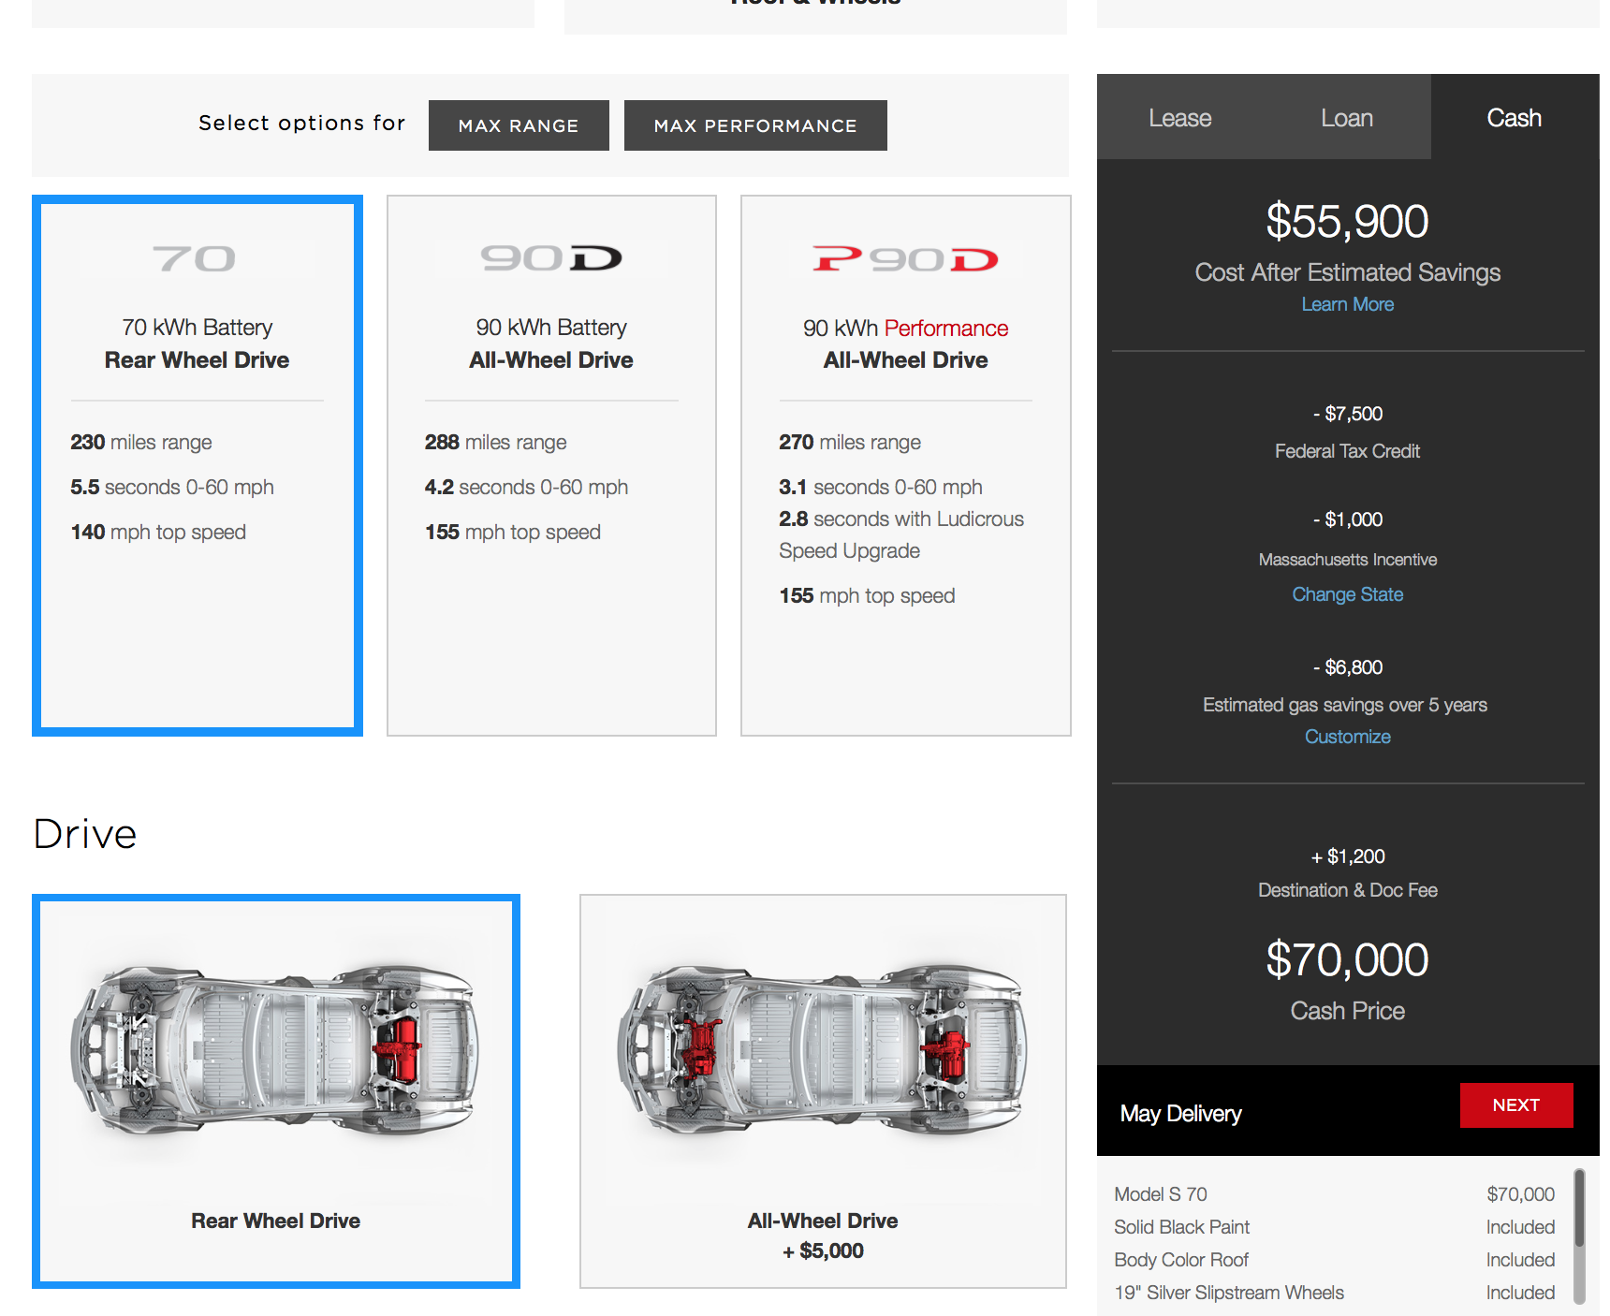
Task: Choose the 90D All-Wheel Drive battery card
Action: click(x=551, y=465)
